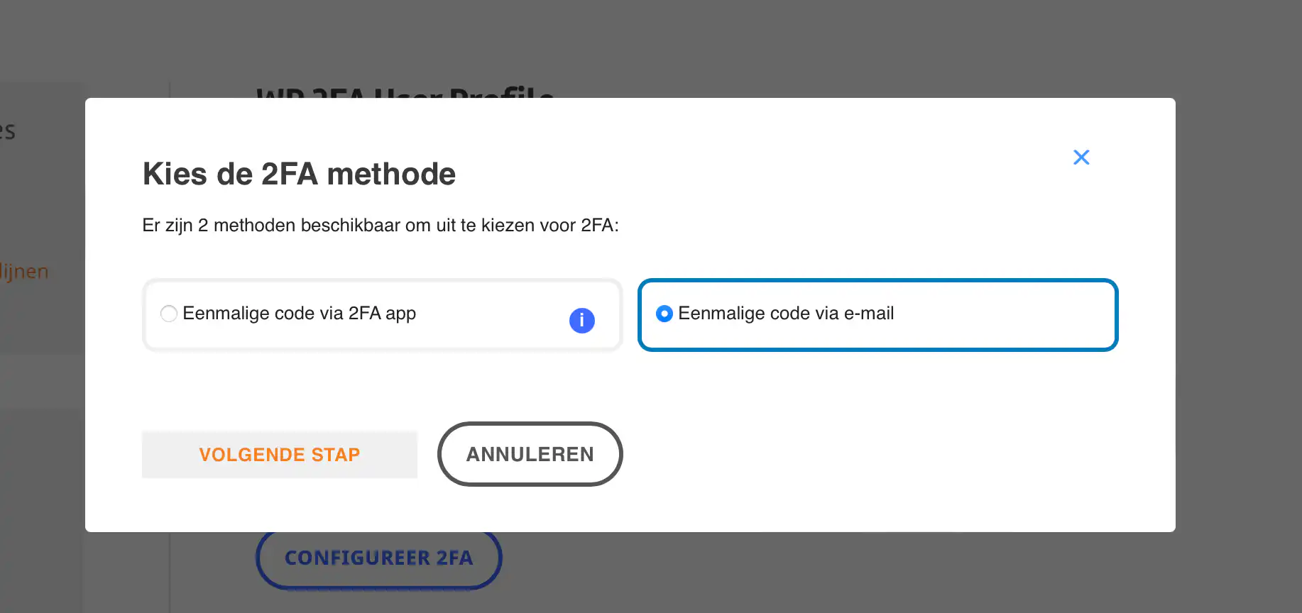
Task: Click the "Eenmalige code via e-mail" label
Action: (786, 314)
